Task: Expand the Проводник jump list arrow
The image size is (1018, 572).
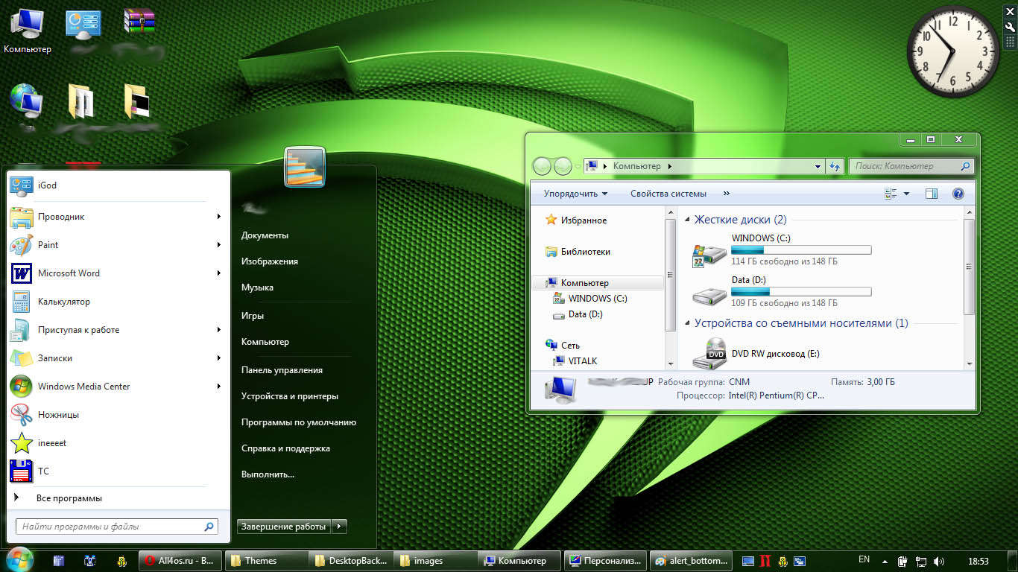Action: click(219, 217)
